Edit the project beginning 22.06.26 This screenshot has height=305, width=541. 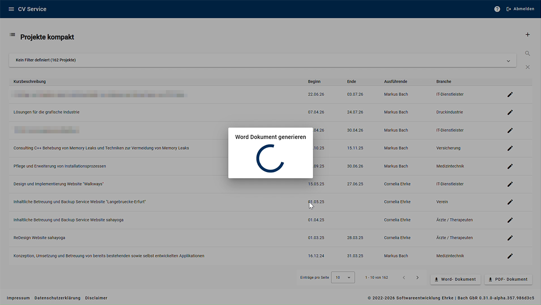pyautogui.click(x=510, y=94)
